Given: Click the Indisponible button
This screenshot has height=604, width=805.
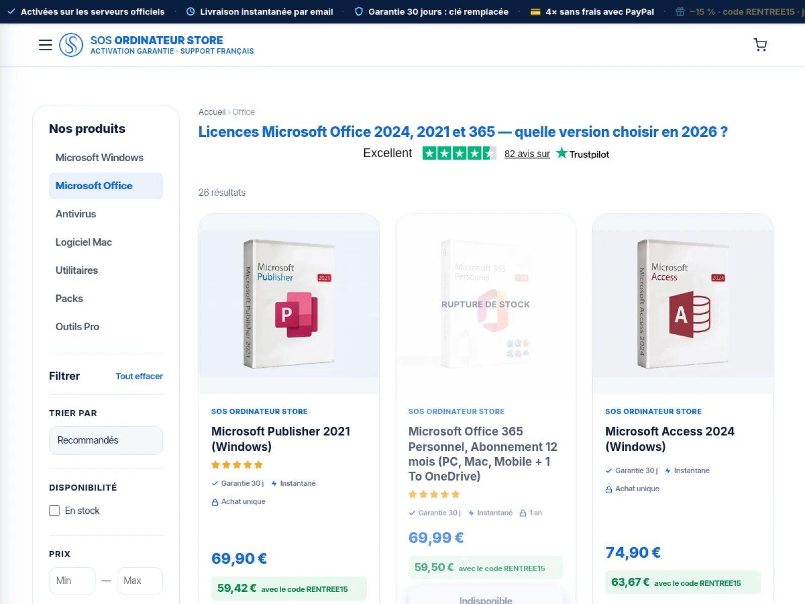Looking at the screenshot, I should [486, 597].
